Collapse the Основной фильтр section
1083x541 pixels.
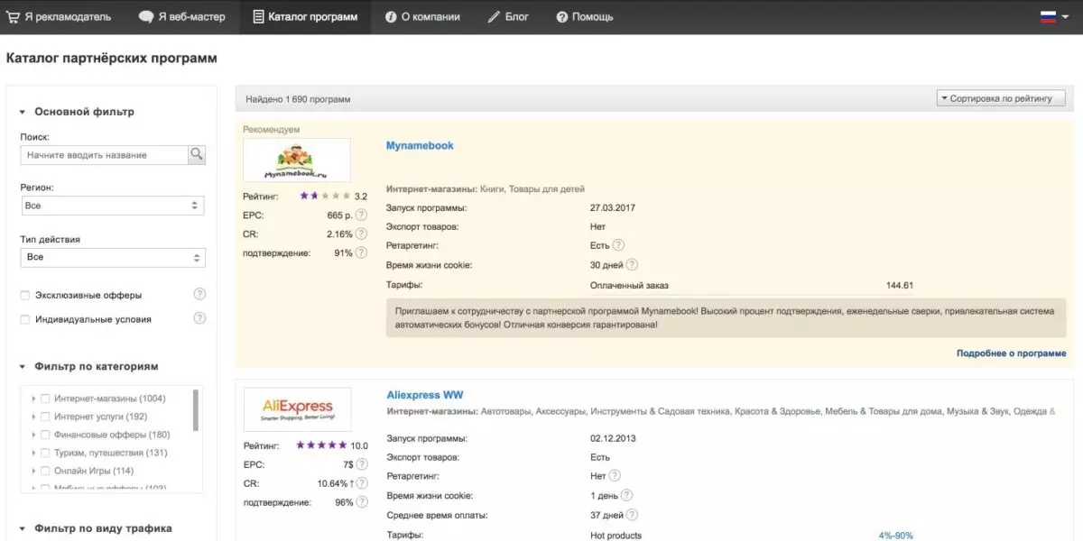22,113
